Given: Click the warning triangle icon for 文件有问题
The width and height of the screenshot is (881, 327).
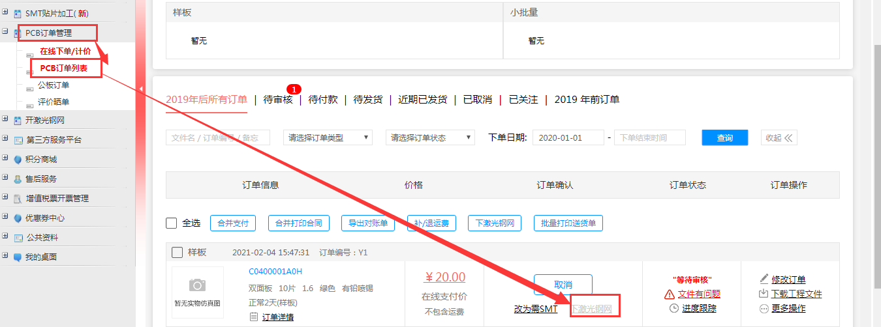Looking at the screenshot, I should click(x=669, y=294).
